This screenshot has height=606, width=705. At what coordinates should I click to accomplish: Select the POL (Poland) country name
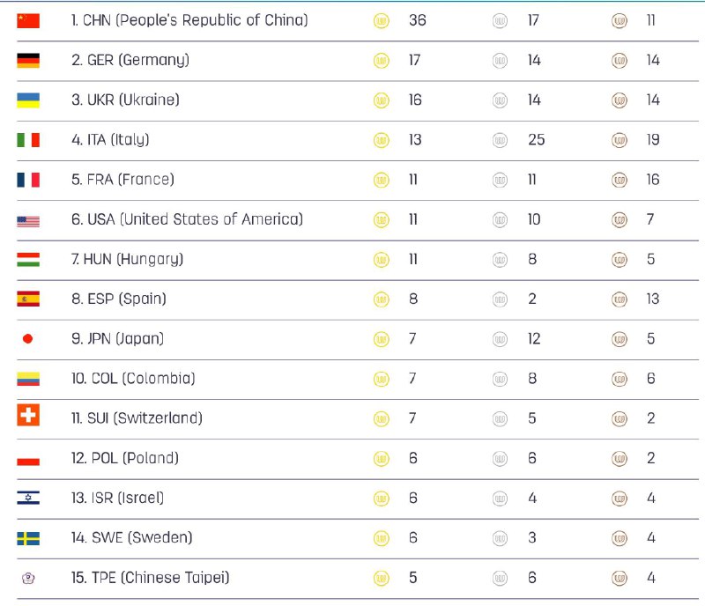click(x=125, y=458)
